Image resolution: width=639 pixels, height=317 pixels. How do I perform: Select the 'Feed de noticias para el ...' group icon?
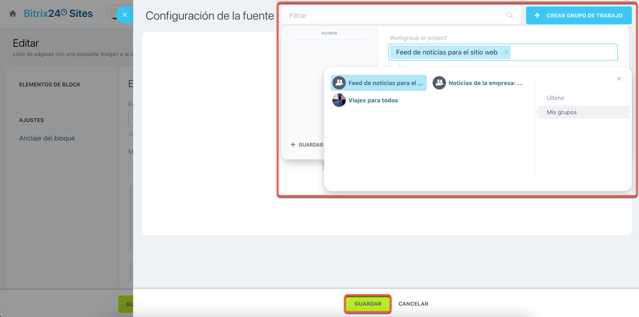pos(339,83)
